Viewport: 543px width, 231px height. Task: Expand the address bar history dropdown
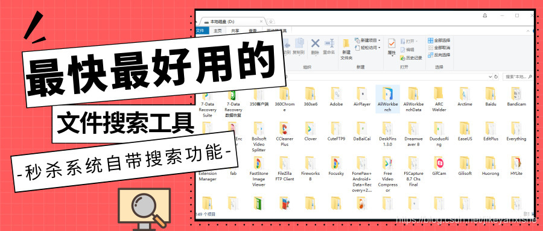point(491,76)
